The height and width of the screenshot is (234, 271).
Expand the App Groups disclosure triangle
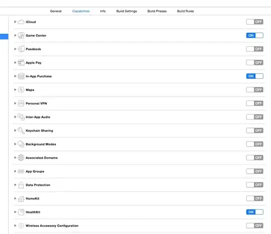pos(15,171)
